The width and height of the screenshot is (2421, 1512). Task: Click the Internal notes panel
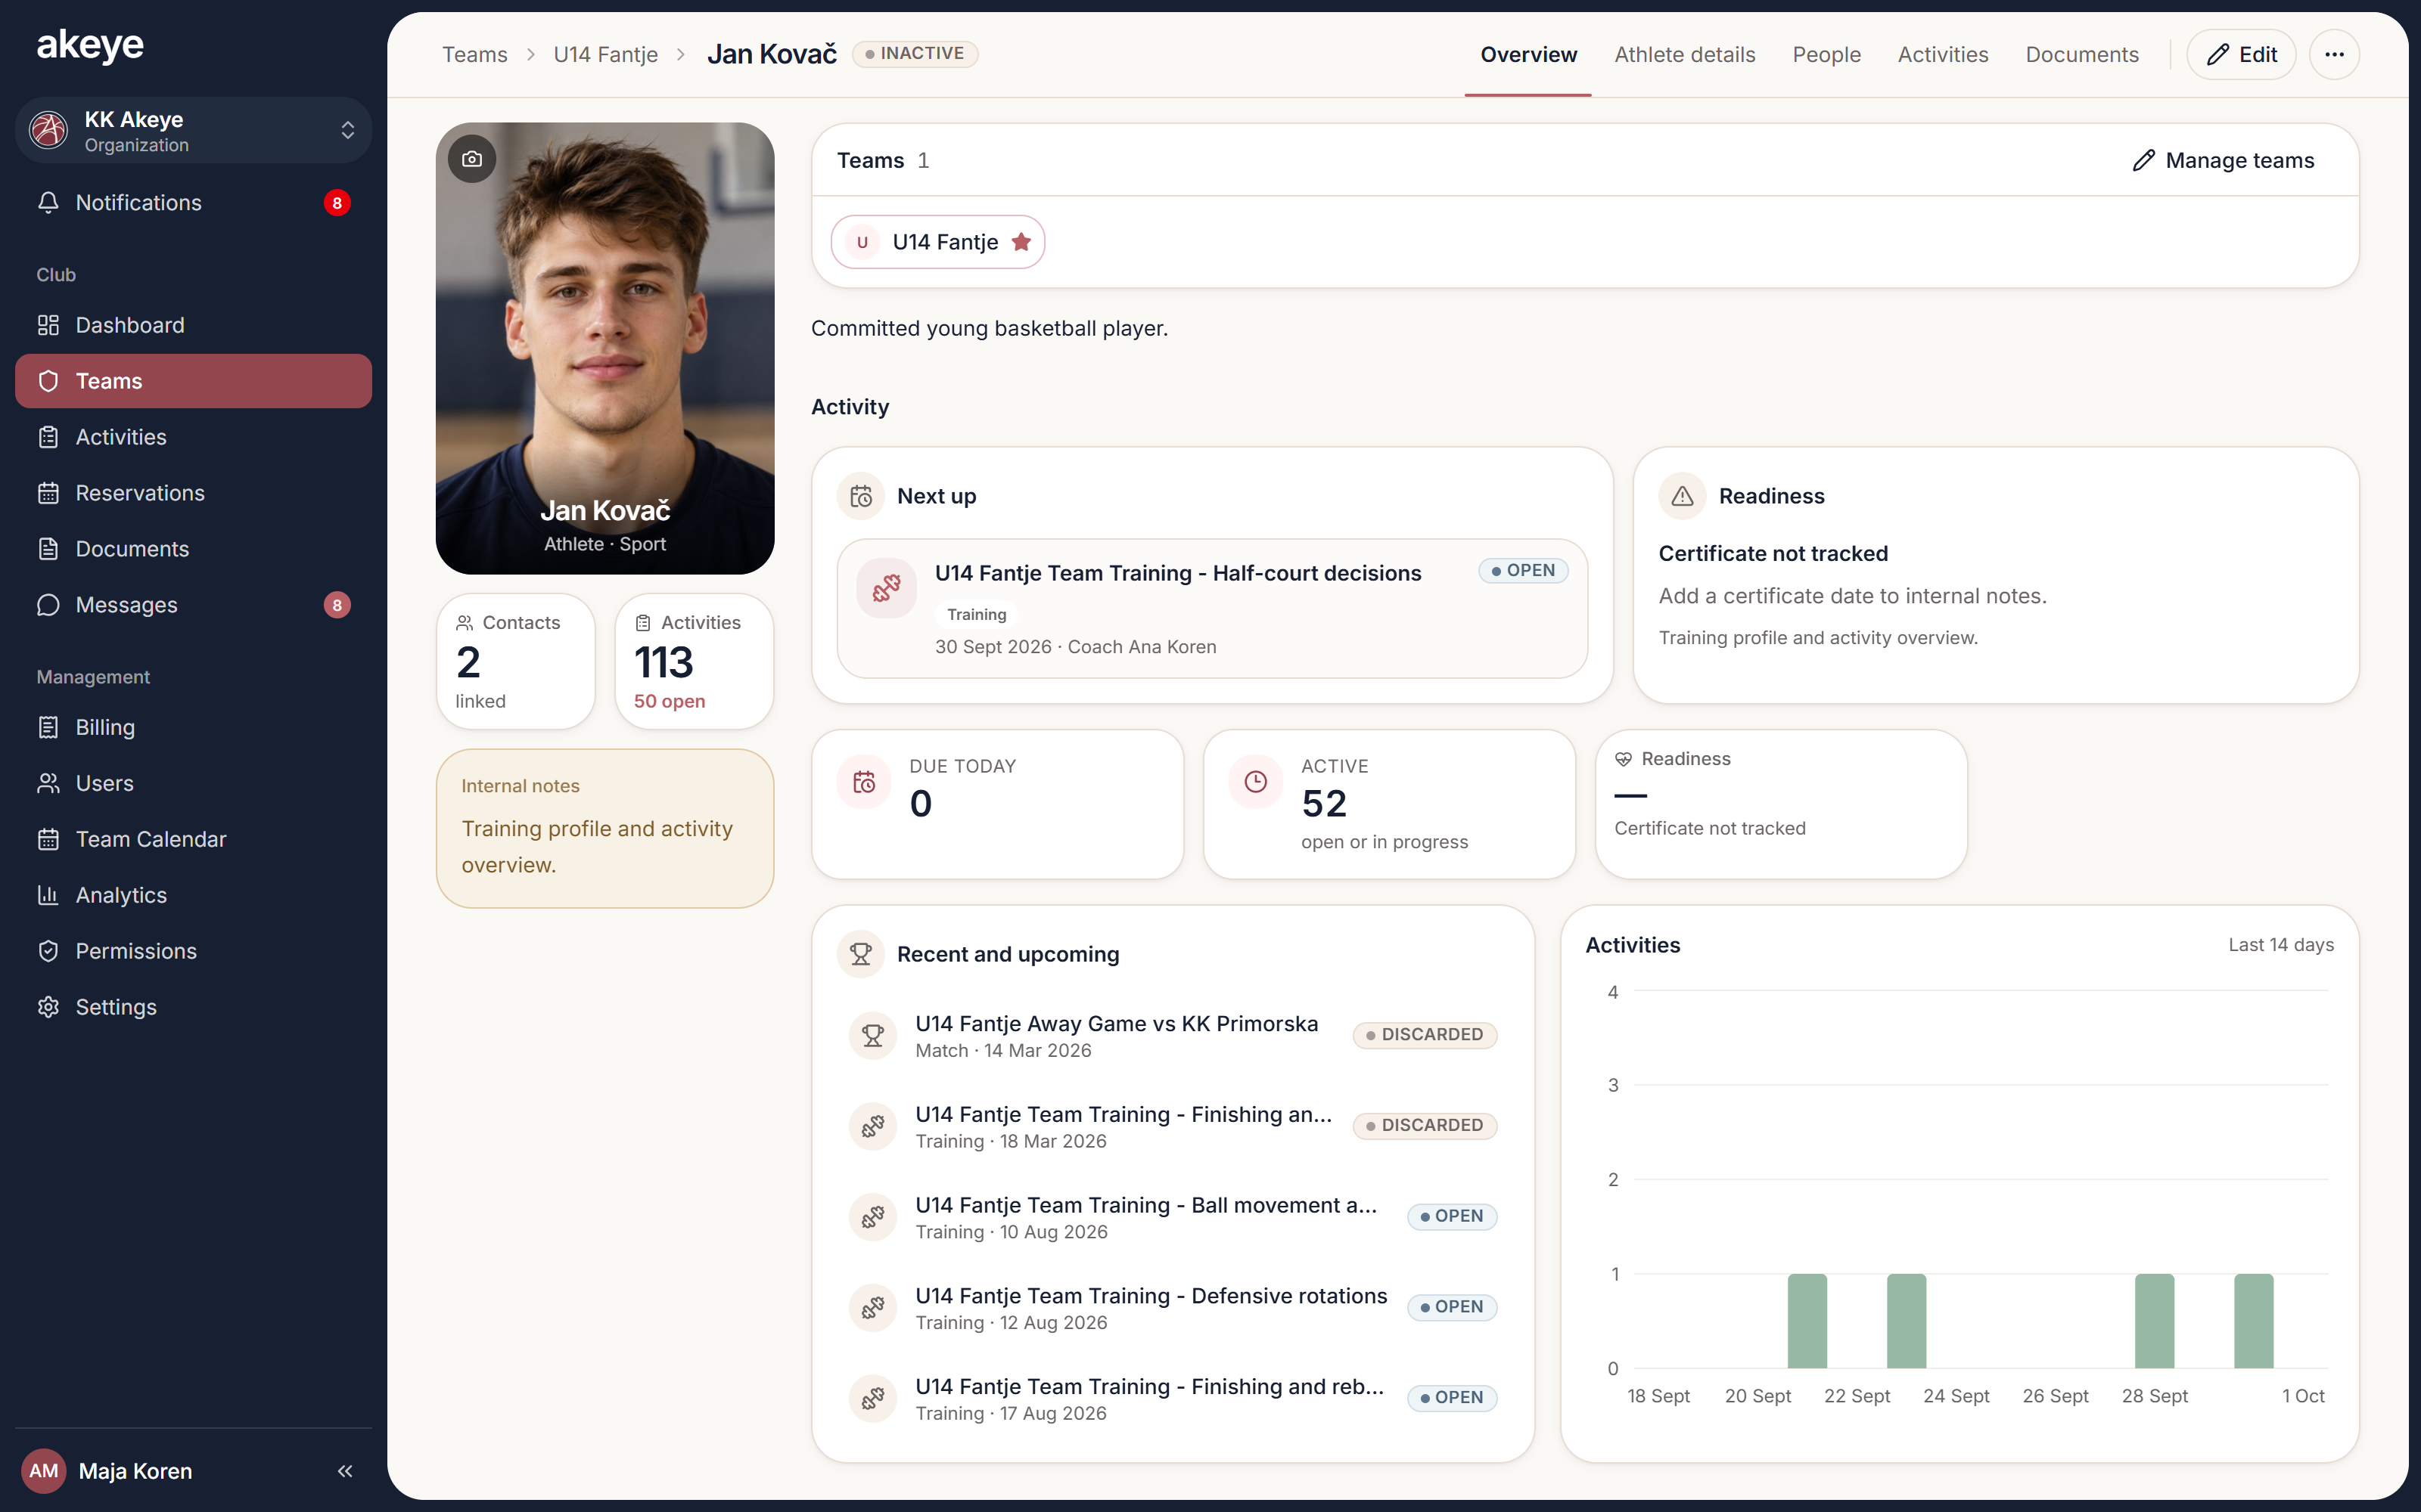pyautogui.click(x=604, y=829)
